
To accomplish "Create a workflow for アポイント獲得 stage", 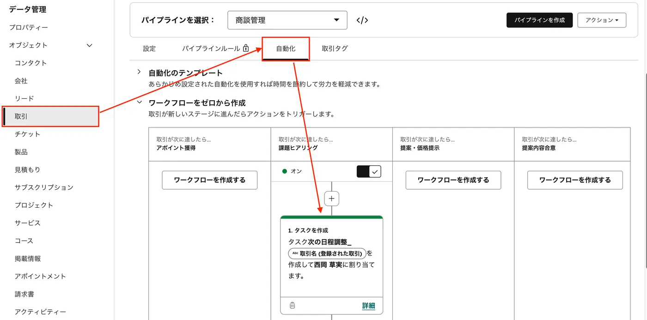I will tap(209, 180).
